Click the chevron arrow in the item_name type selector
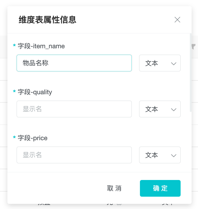198x209 pixels. coord(174,63)
